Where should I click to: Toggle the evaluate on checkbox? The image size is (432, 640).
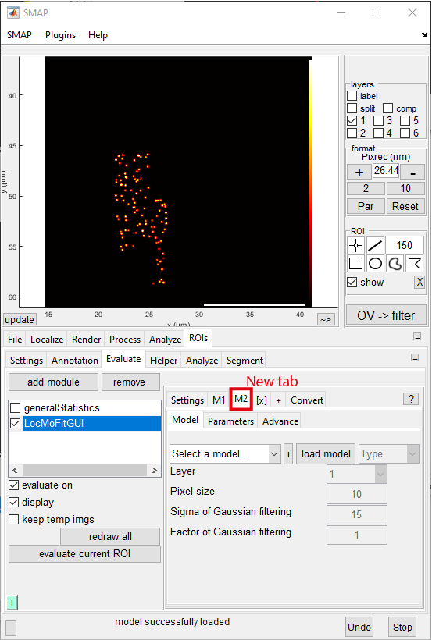pyautogui.click(x=14, y=485)
